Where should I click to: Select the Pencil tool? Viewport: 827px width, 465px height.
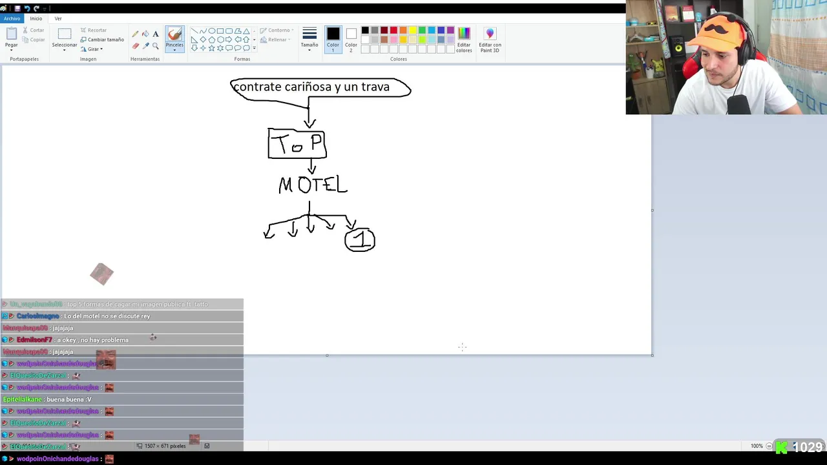point(135,34)
